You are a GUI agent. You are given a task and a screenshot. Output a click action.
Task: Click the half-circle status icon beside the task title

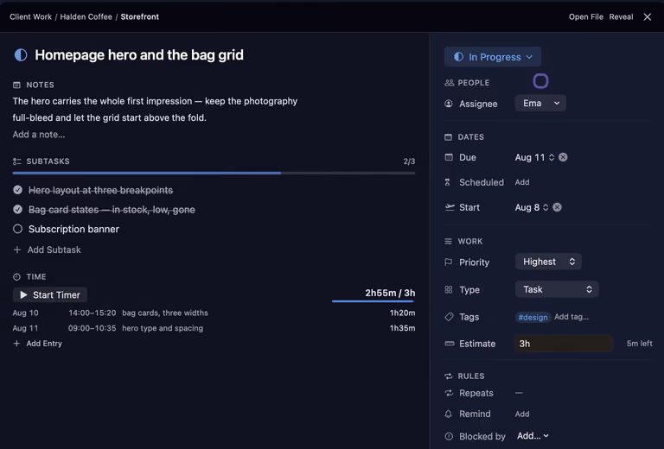click(x=21, y=55)
